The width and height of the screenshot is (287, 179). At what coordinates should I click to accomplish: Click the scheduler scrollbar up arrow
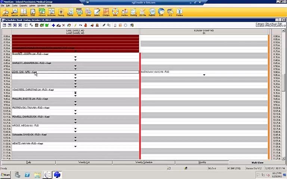(x=283, y=30)
